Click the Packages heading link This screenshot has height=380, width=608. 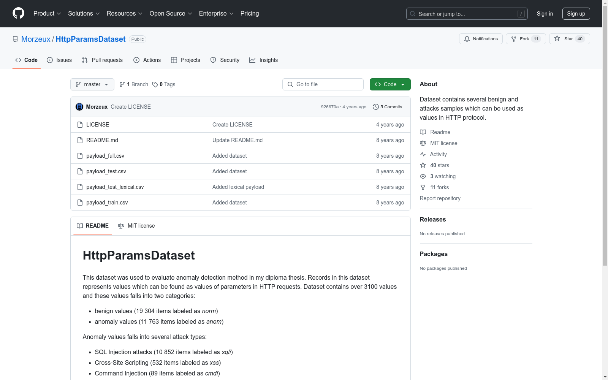[434, 254]
